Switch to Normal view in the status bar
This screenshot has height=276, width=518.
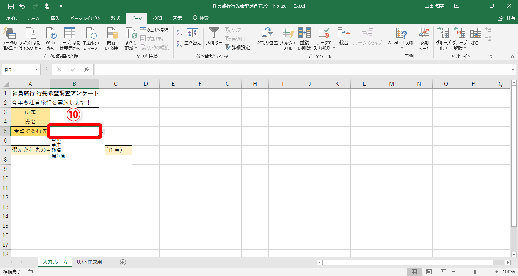pos(414,271)
